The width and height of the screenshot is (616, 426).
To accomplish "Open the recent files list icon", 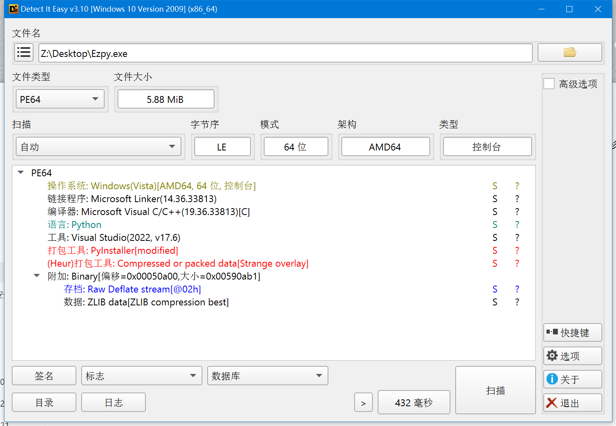I will (x=24, y=52).
